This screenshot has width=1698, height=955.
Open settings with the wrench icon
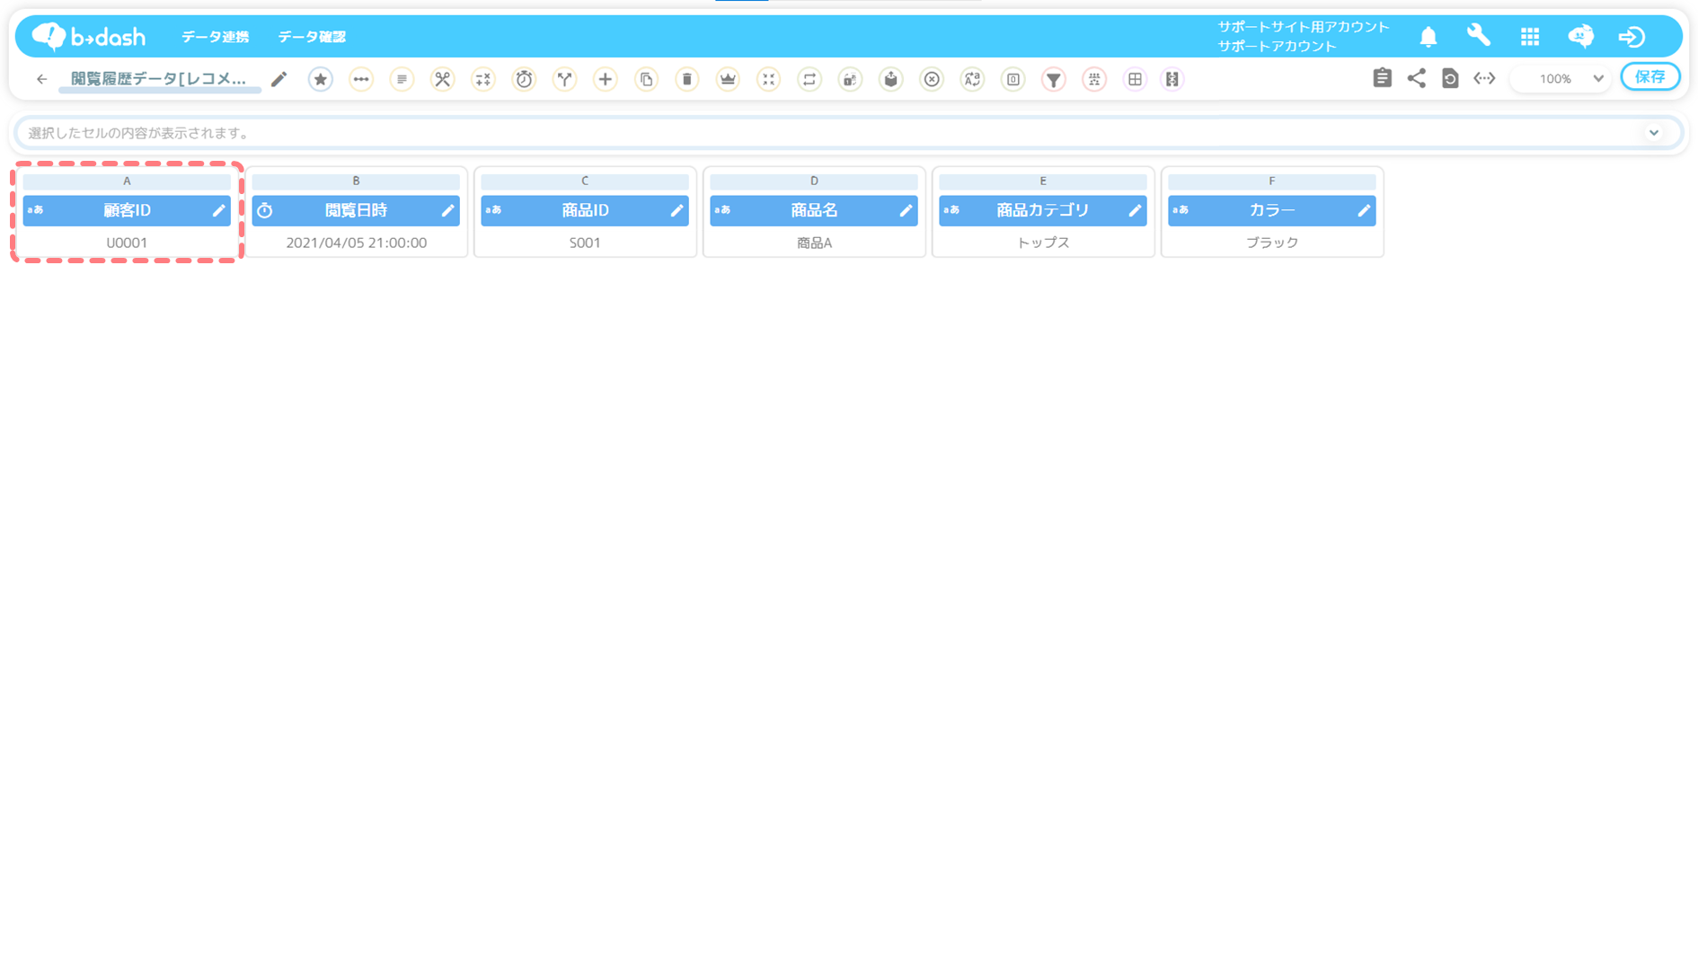tap(1479, 36)
